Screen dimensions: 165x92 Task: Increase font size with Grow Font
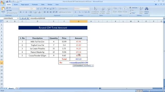point(38,9)
